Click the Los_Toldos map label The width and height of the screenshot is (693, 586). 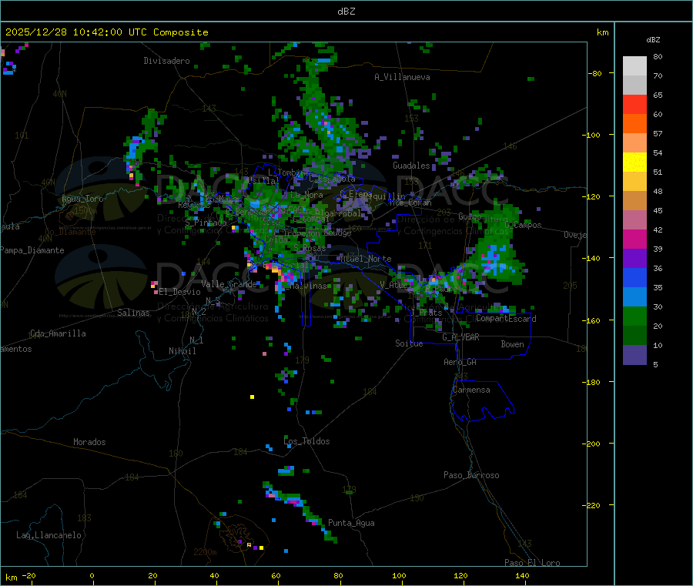306,441
